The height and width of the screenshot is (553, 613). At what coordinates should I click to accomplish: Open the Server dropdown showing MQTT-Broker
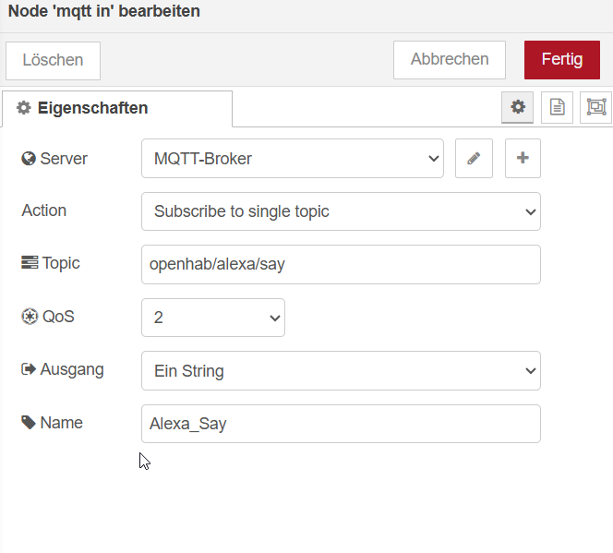pos(293,159)
